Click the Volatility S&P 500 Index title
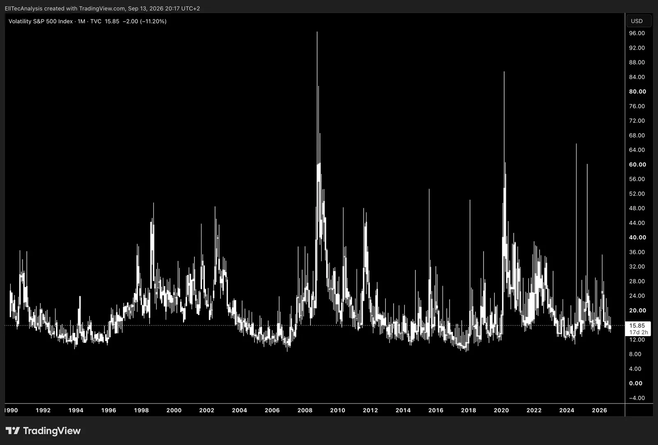Viewport: 658px width, 445px height. pos(41,21)
